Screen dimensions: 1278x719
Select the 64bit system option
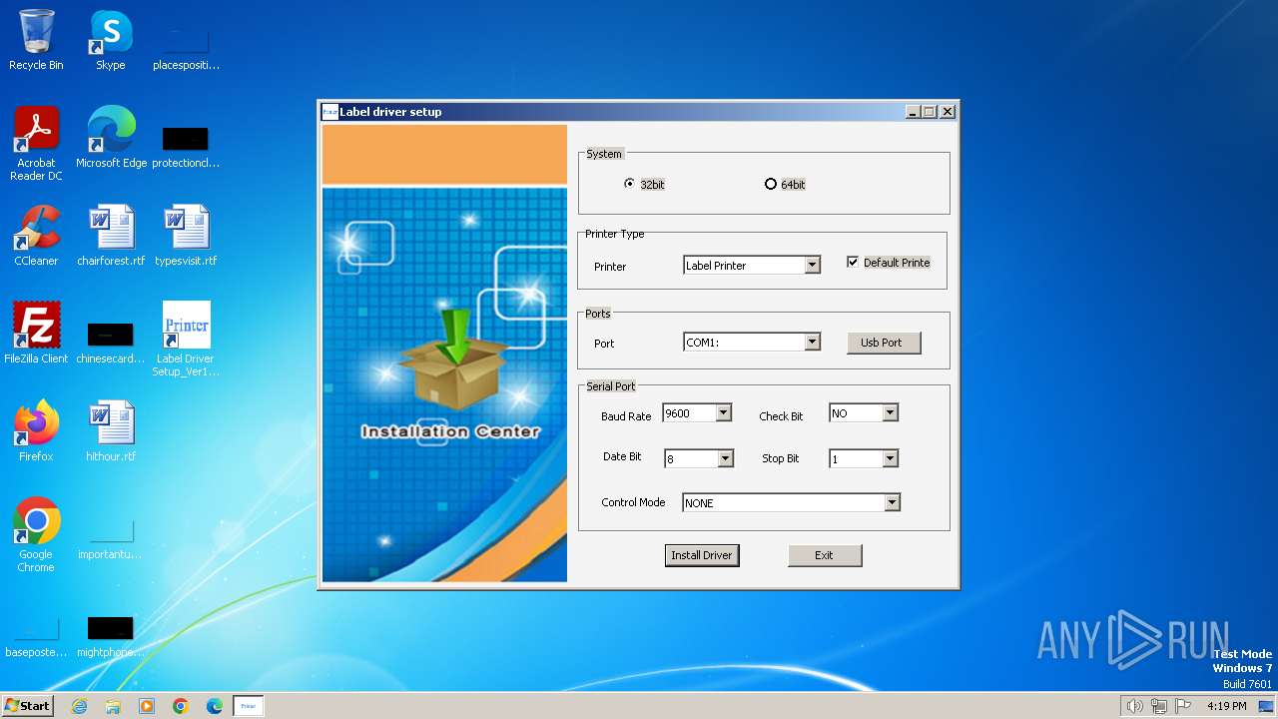785,184
